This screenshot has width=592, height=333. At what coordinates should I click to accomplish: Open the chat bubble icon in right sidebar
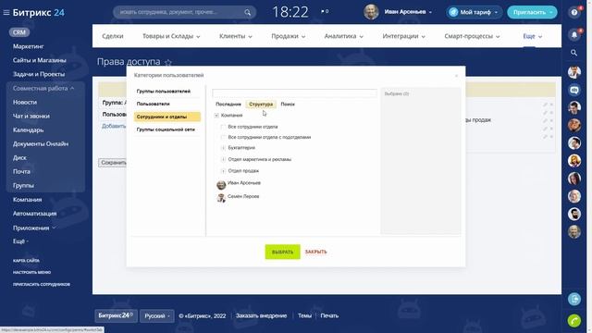click(x=574, y=90)
